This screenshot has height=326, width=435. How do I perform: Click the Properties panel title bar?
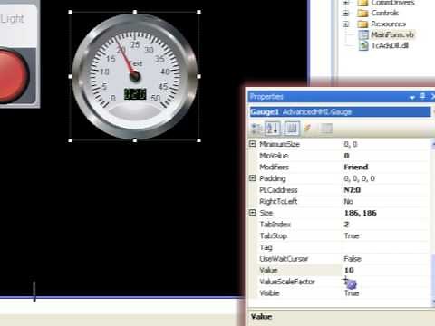pos(342,97)
